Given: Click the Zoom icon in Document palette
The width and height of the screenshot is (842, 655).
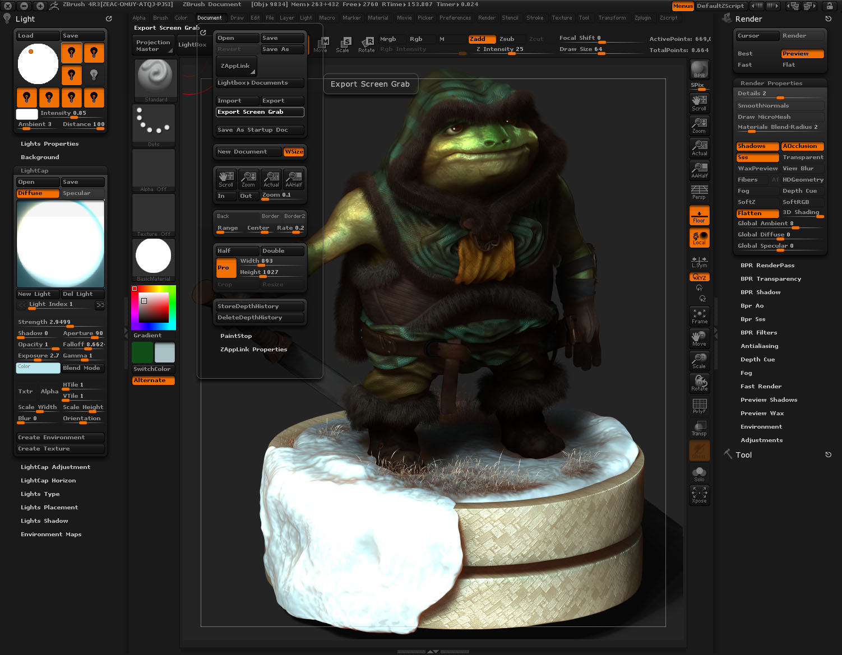Looking at the screenshot, I should coord(248,179).
